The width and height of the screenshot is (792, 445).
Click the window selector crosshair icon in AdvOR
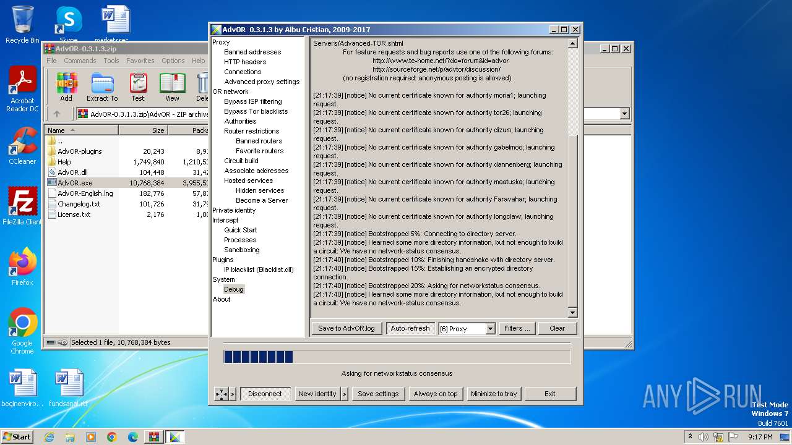pos(222,394)
